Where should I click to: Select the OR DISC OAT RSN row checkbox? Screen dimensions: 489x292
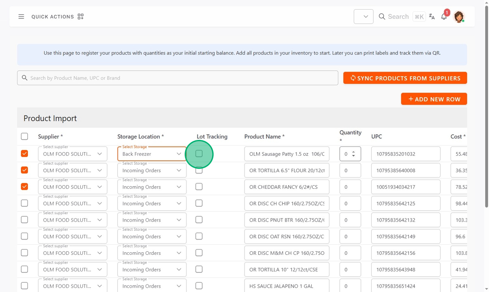click(x=24, y=236)
